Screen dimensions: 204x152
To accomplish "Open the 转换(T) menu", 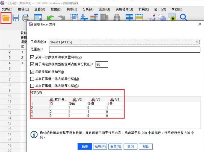I will click(72, 9).
